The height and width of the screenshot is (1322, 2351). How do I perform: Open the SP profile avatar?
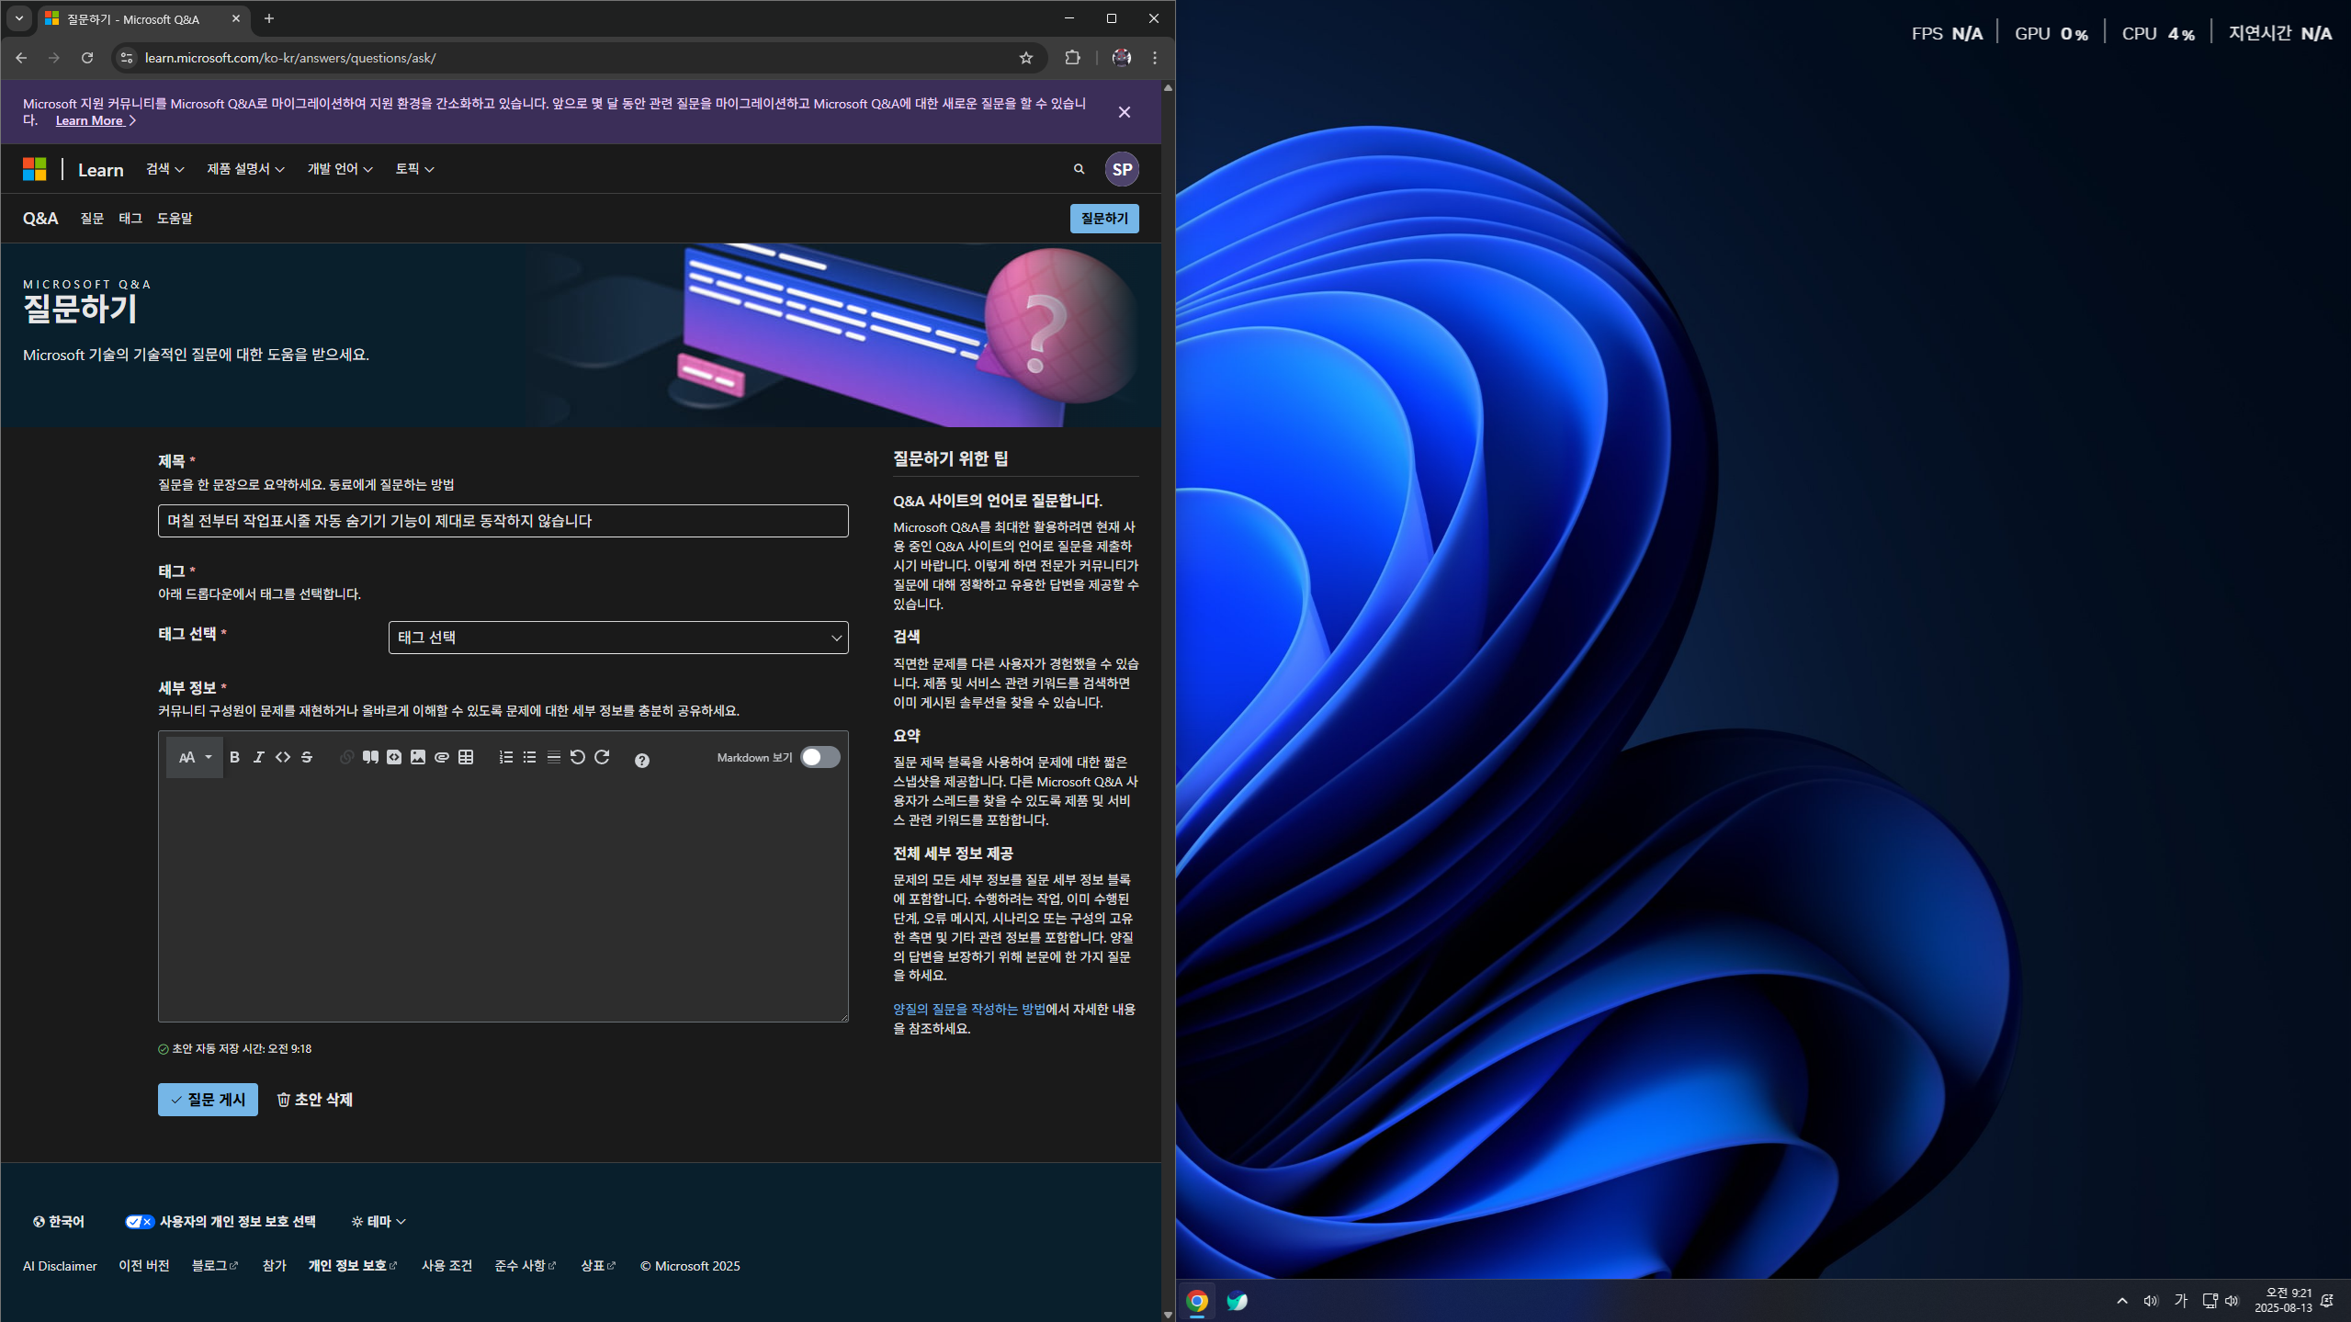(x=1122, y=169)
